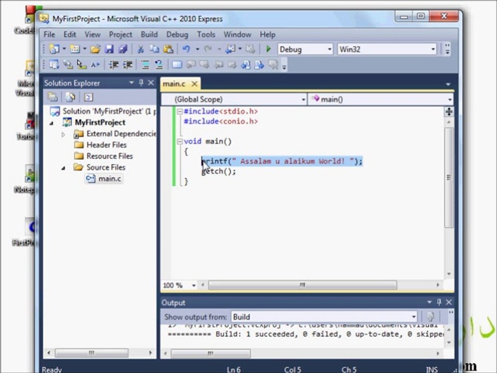Viewport: 497px width, 373px height.
Task: Open the File menu
Action: click(50, 34)
